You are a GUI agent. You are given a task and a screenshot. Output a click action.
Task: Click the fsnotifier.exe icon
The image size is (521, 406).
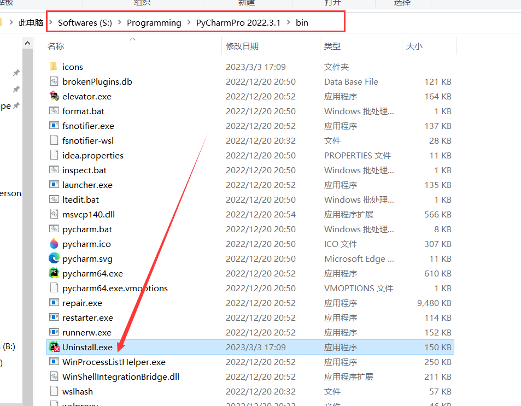point(54,126)
